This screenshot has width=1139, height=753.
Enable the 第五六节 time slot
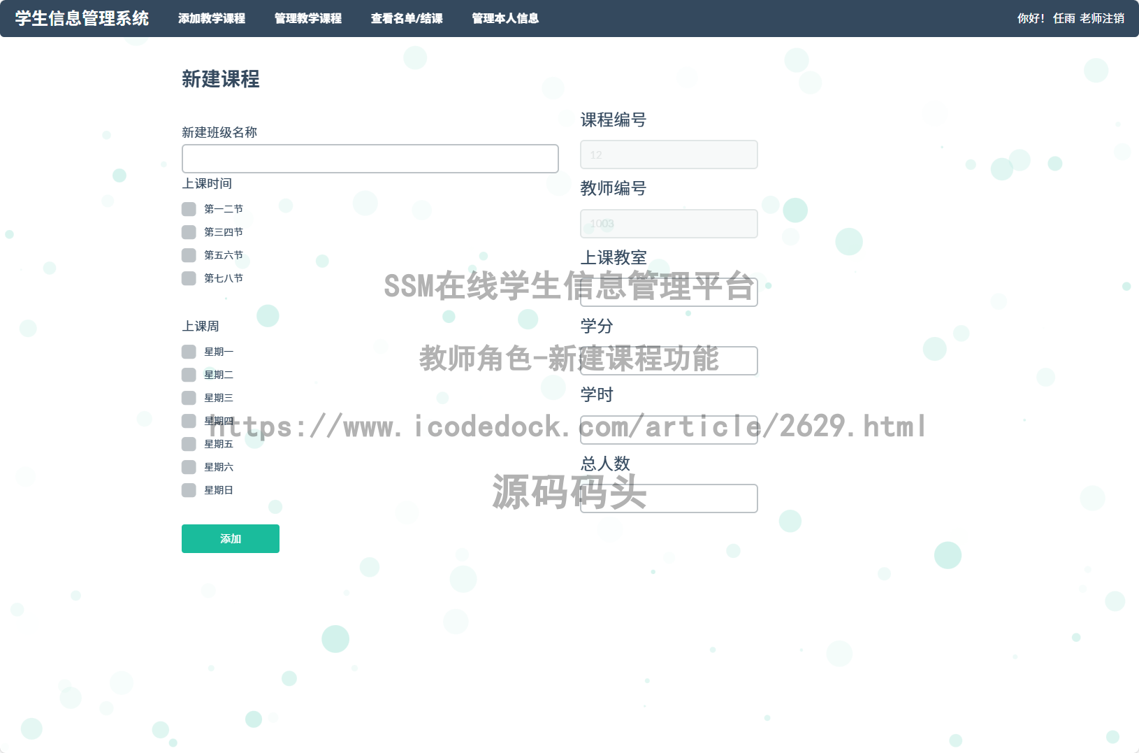189,255
